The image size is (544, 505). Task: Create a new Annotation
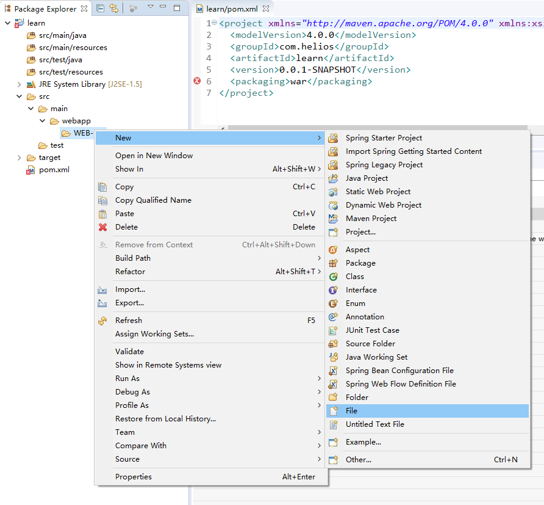click(428, 317)
